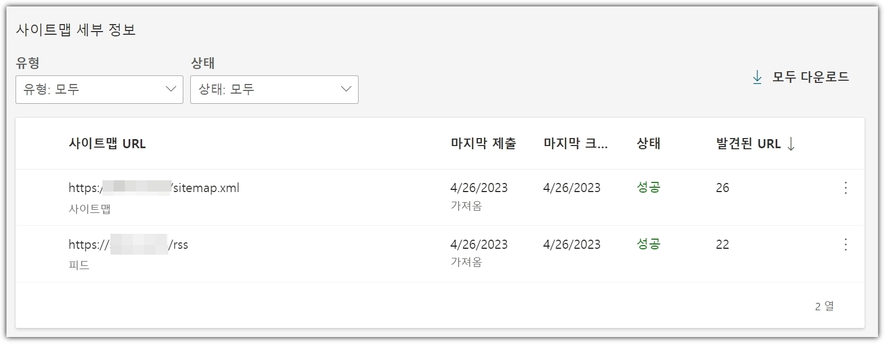Click the 사이트맵 label under sitemap.xml
This screenshot has height=344, width=885.
90,209
